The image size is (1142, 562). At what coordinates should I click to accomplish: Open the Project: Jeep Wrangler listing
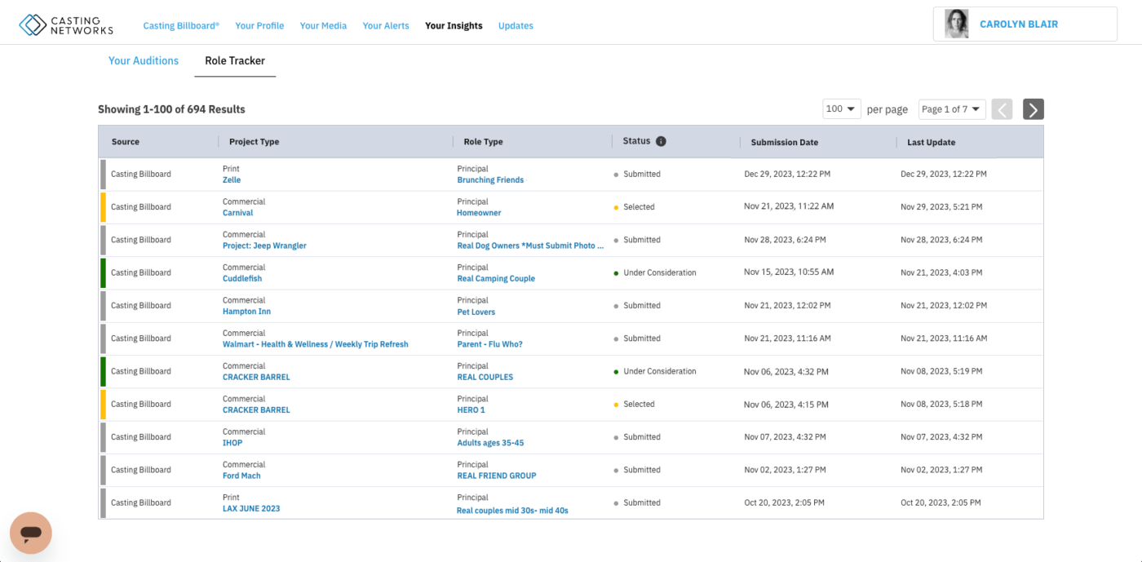264,245
